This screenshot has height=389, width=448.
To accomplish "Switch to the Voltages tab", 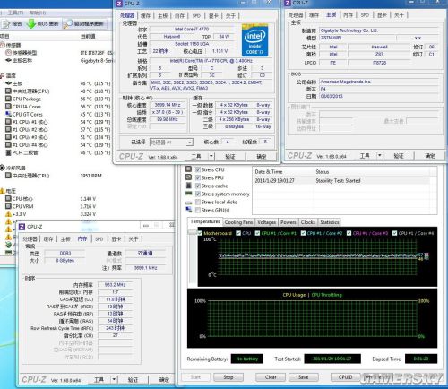I will click(266, 222).
